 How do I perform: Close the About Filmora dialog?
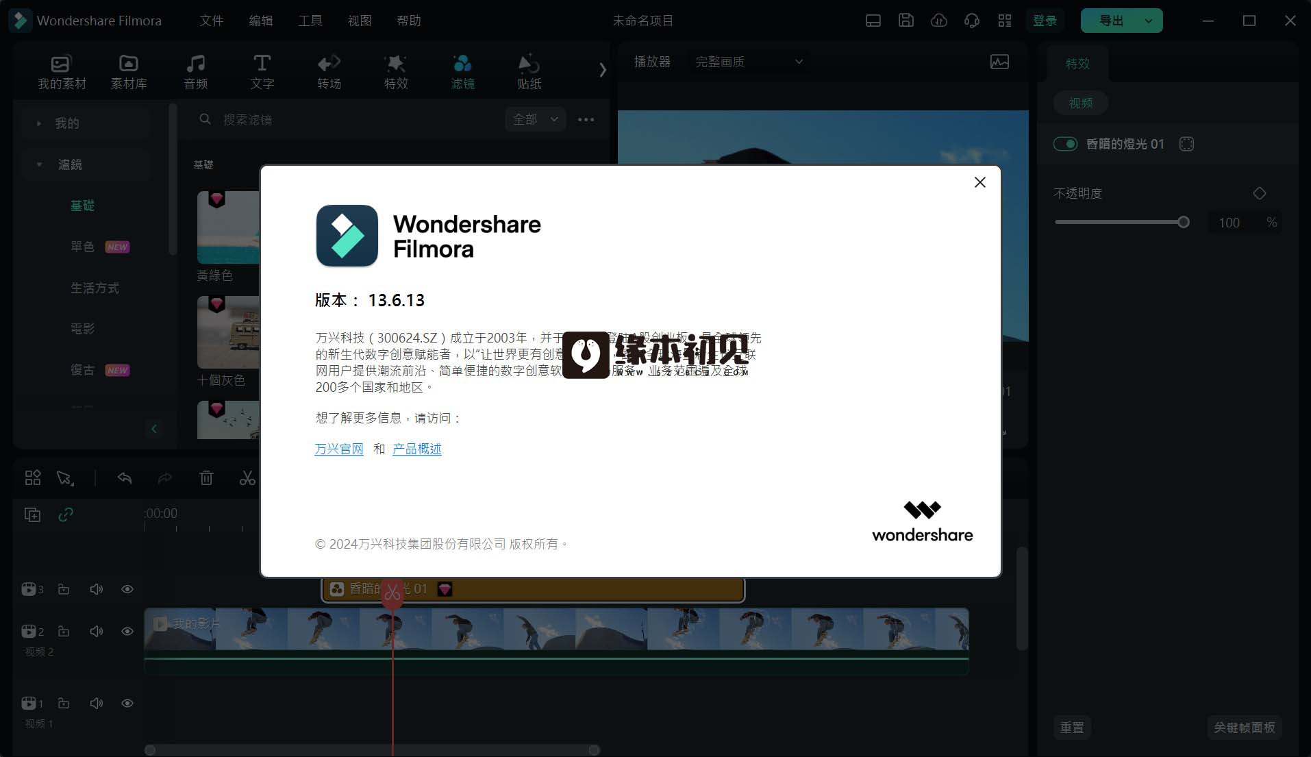tap(980, 182)
